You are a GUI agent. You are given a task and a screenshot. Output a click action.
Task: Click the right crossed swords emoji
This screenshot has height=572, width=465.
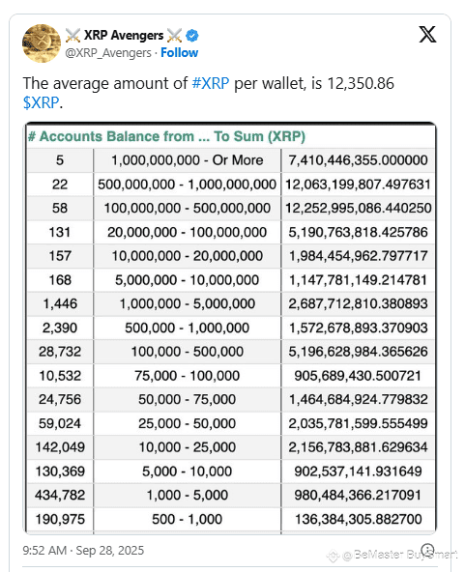pos(174,36)
